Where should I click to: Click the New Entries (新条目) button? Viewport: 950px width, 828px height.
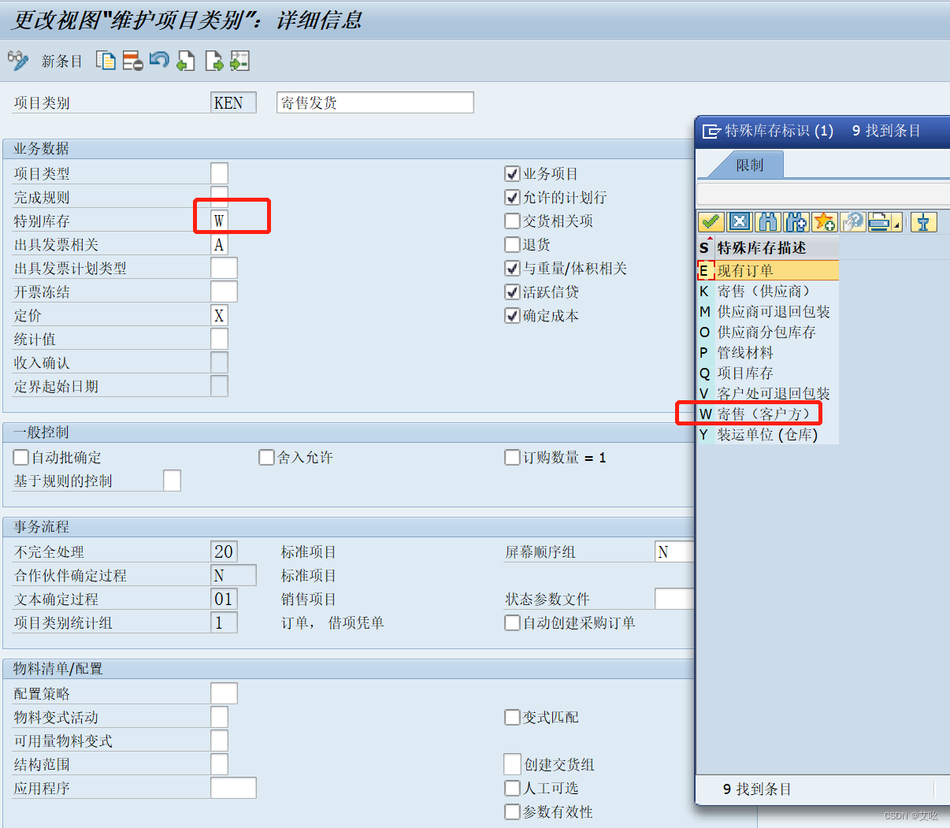tap(61, 60)
